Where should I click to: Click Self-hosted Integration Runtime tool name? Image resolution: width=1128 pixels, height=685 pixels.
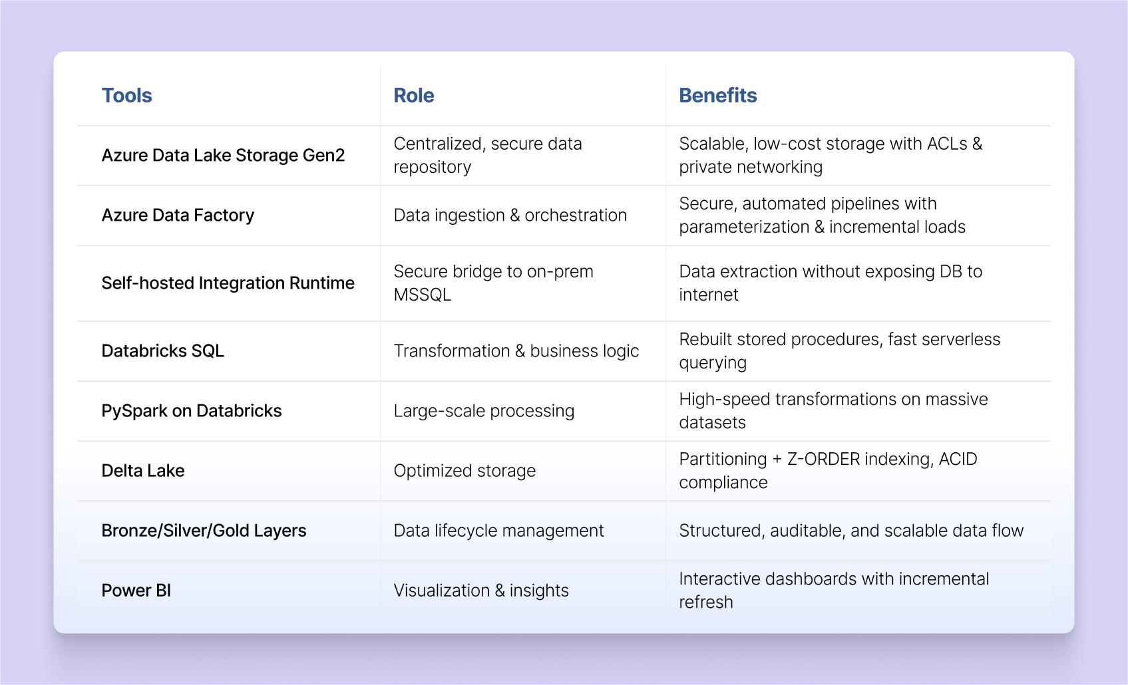(x=228, y=283)
